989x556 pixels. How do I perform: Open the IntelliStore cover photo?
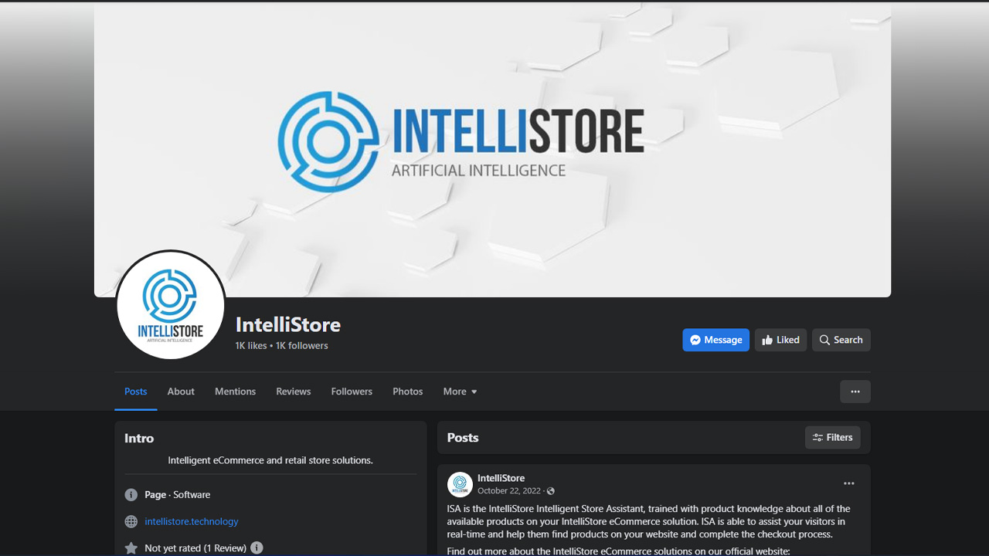pos(492,150)
